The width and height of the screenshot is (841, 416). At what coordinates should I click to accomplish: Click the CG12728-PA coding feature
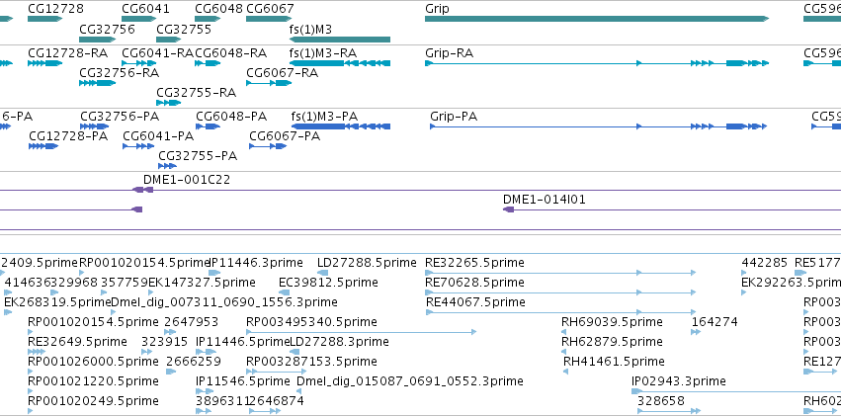[43, 146]
